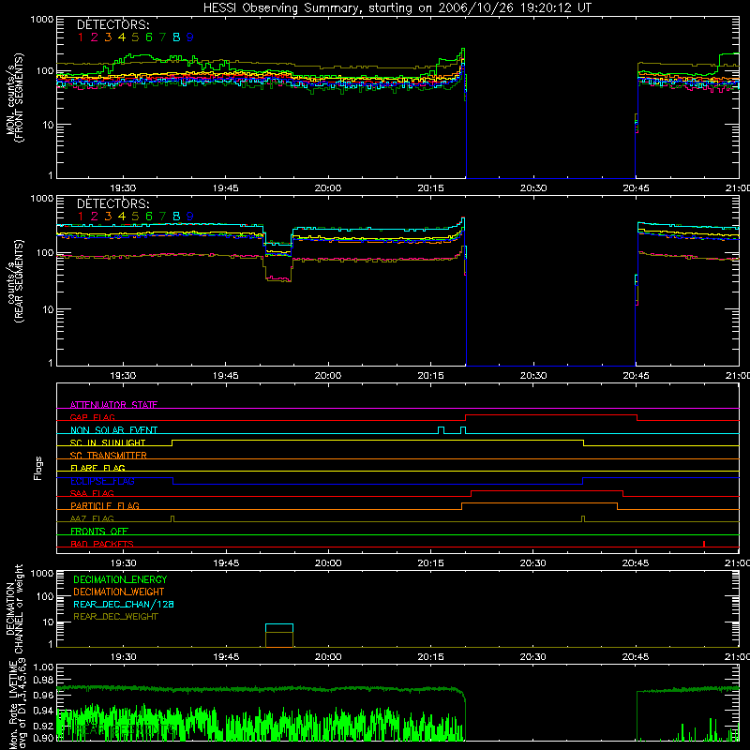Select olive detector 5 in rear segments legend

[135, 217]
